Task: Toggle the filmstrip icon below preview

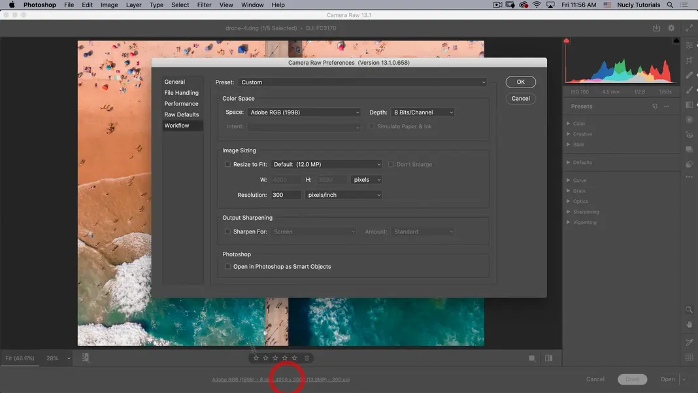Action: pos(86,358)
